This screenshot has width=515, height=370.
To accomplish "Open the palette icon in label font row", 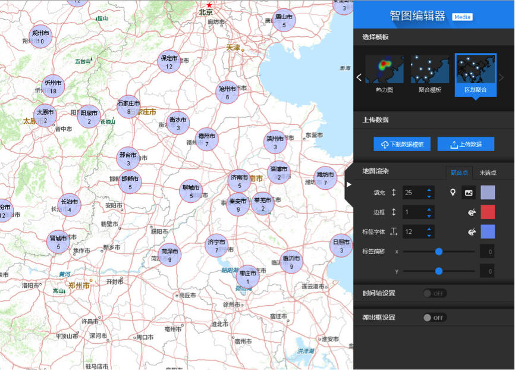I will pos(472,232).
